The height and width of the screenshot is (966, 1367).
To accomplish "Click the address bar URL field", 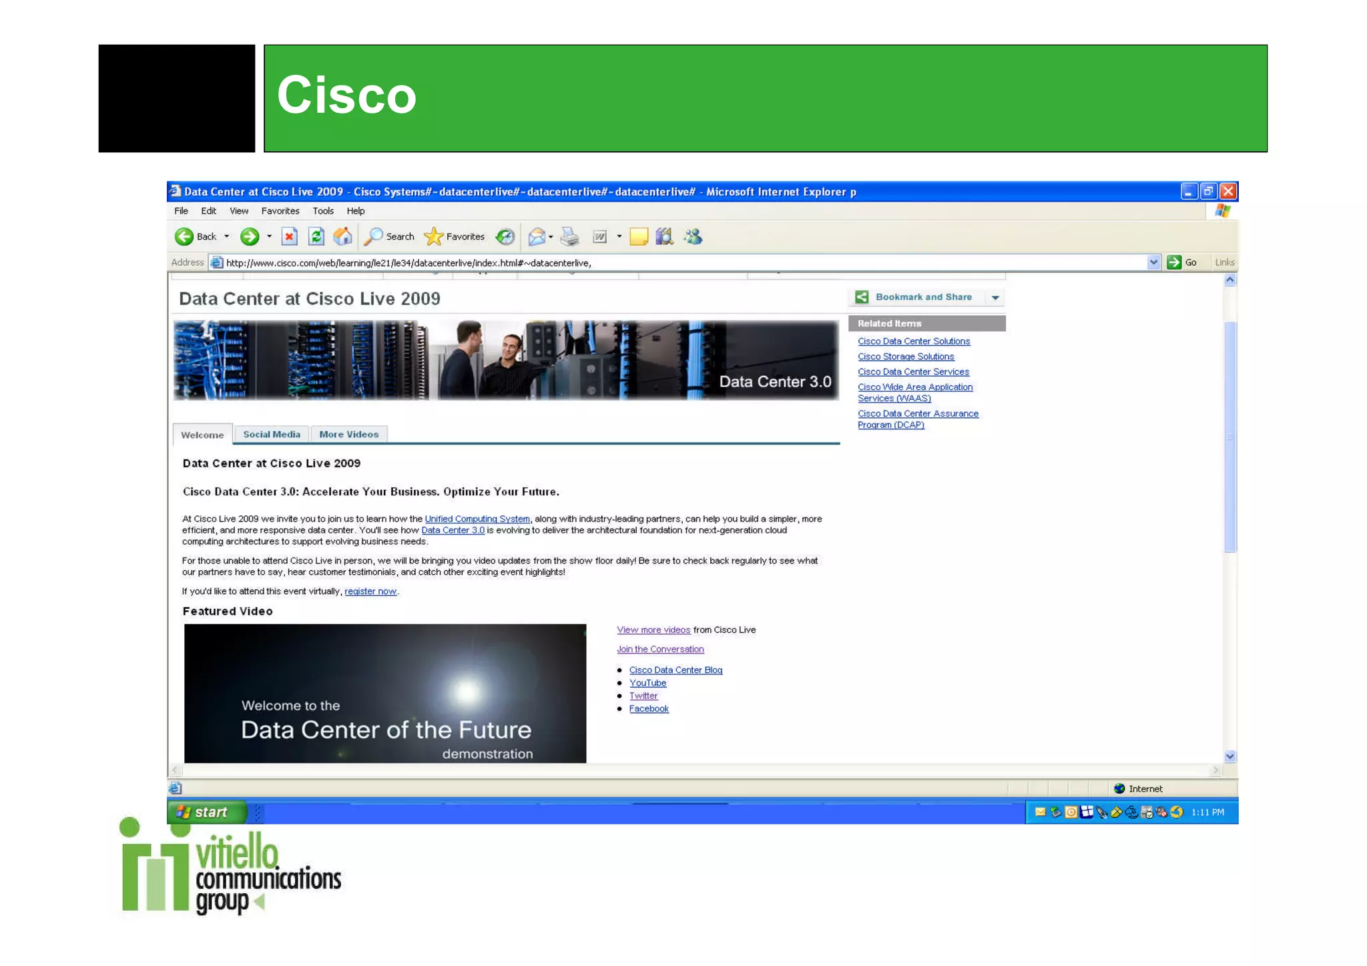I will click(684, 262).
